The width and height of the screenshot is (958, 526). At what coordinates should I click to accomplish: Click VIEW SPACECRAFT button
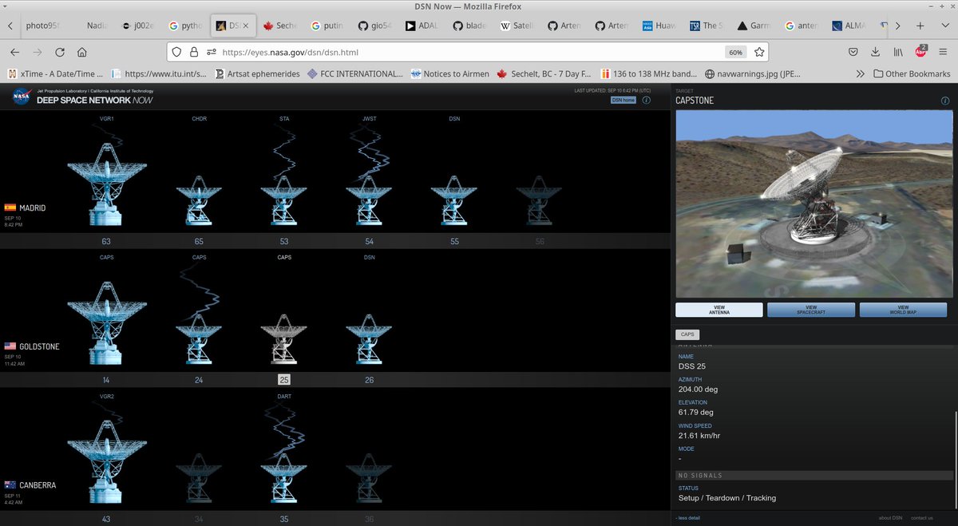pos(811,310)
